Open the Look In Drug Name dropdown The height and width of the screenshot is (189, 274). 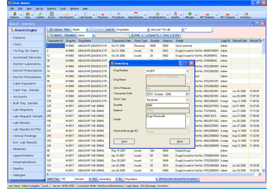148,30
